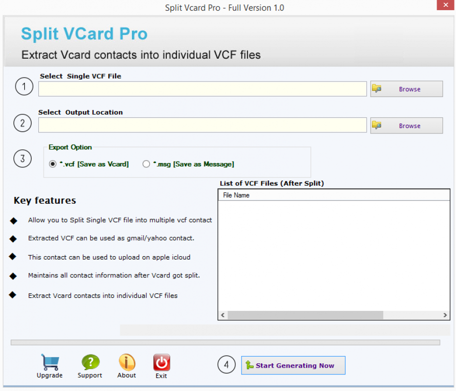Browse for the output location
Viewport: 456px width, 391px height.
[407, 126]
